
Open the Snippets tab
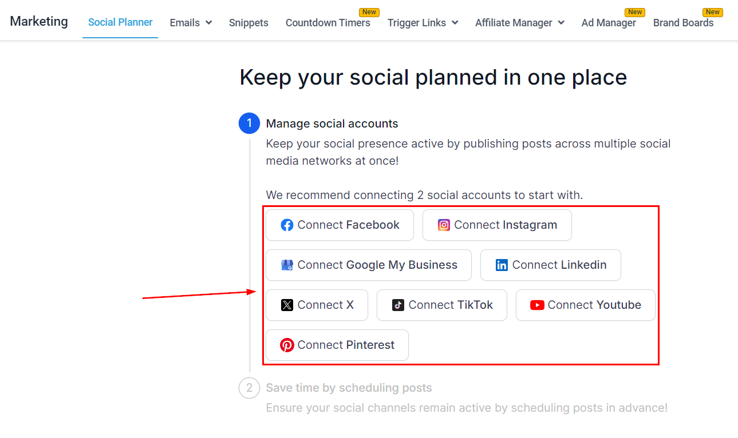(x=248, y=23)
